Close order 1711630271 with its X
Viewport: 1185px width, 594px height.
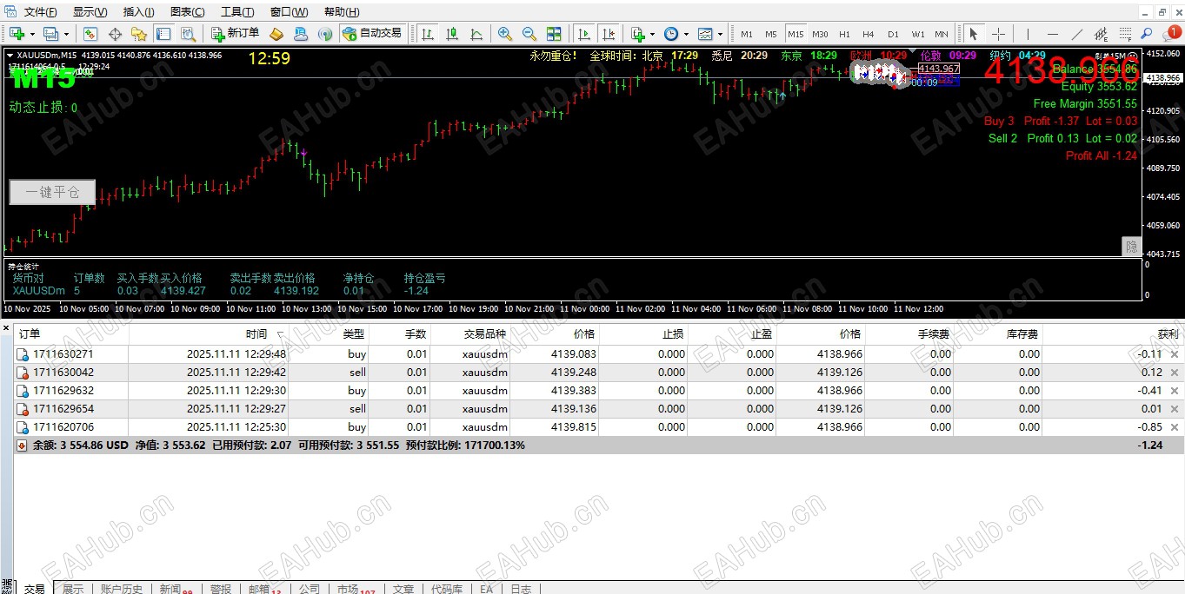click(1175, 354)
